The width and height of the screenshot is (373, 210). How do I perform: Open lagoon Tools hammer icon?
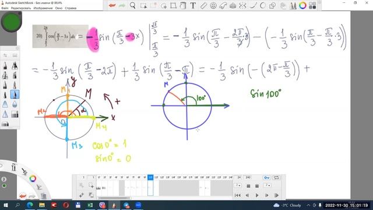pos(14,167)
